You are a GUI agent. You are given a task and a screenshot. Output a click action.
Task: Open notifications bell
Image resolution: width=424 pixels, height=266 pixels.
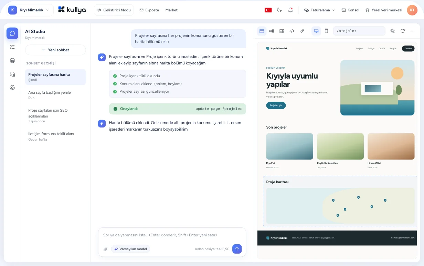point(290,10)
